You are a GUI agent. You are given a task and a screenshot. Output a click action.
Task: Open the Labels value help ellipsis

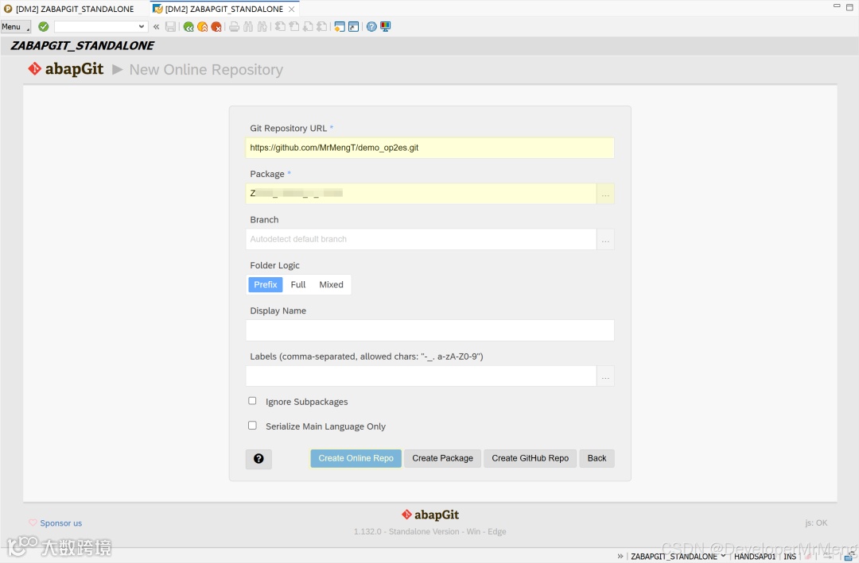pos(605,376)
